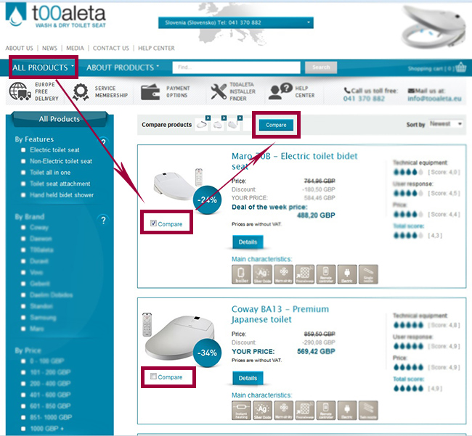This screenshot has width=472, height=436.
Task: Open the shopping cart basket icon
Action: click(460, 67)
